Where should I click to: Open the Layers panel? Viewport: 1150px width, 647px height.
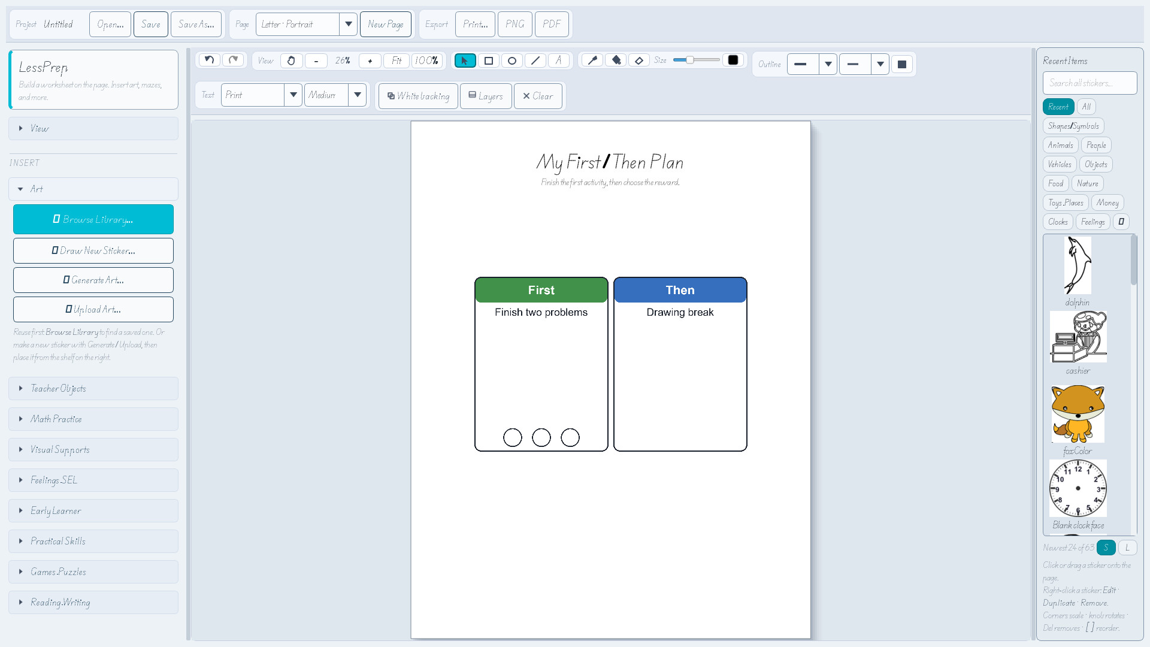pos(486,96)
